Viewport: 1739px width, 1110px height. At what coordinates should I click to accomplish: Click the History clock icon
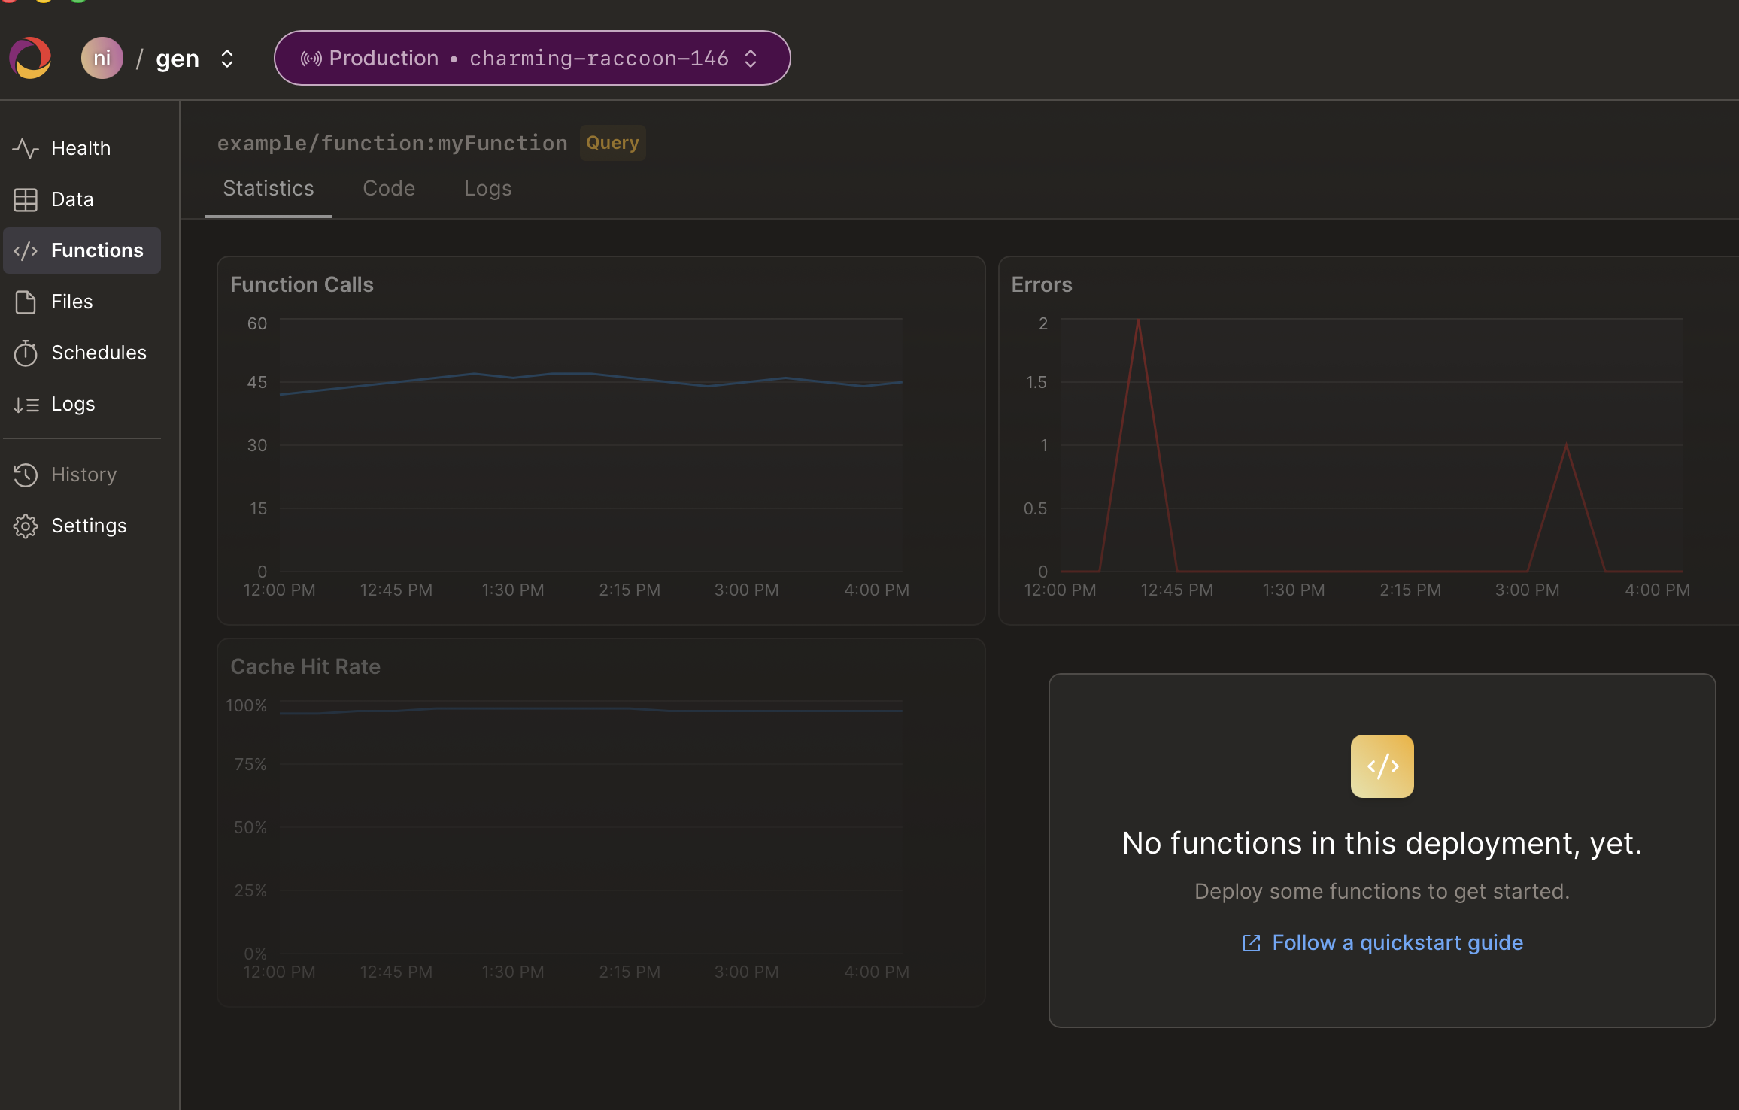click(x=26, y=475)
